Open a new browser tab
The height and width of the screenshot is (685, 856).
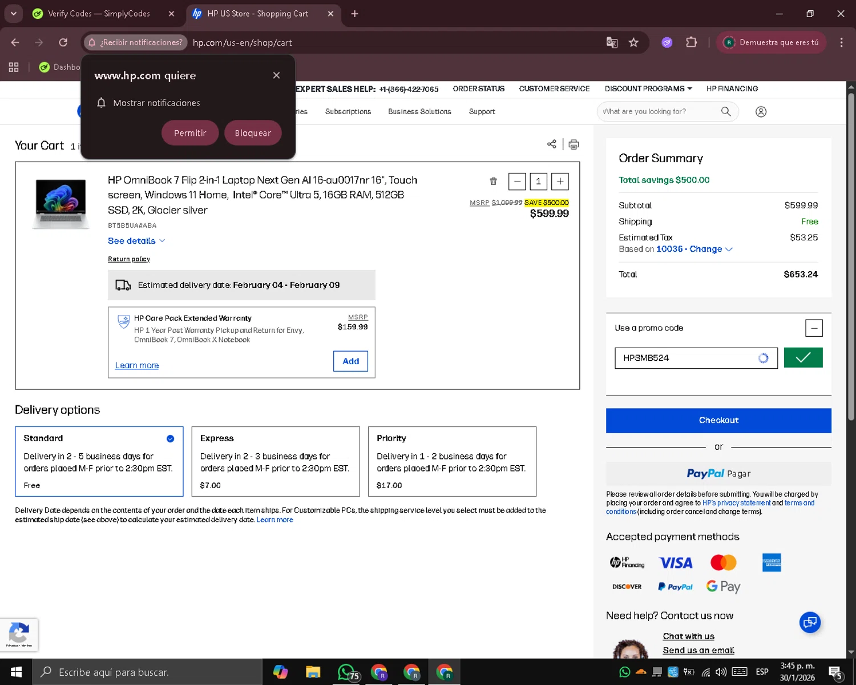(354, 14)
